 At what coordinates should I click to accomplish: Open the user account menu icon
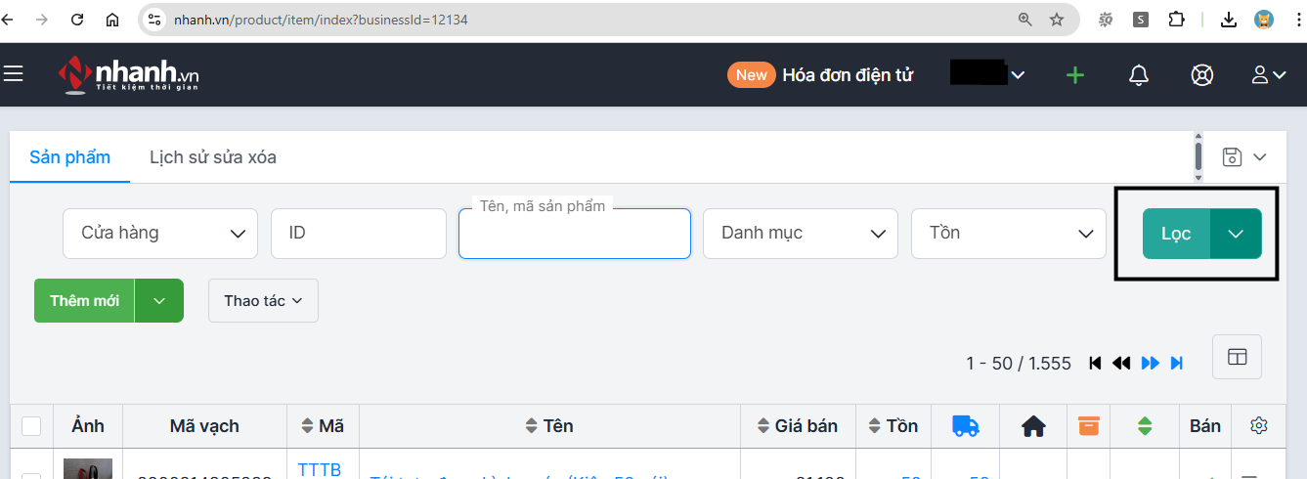(1269, 74)
